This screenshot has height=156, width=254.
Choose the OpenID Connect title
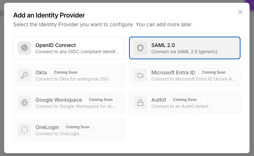(x=56, y=45)
